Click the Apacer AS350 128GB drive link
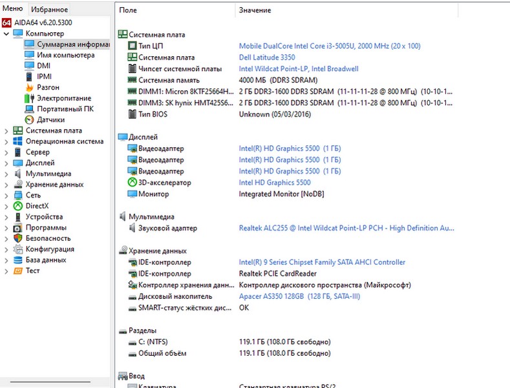Screen dimensions: 510x388 299,296
